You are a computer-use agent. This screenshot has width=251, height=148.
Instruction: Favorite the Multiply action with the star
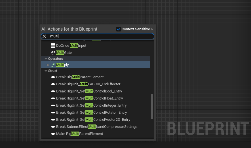coord(48,65)
